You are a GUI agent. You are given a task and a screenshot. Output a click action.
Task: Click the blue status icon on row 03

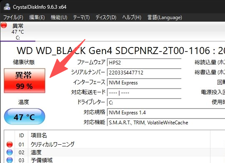[10, 160]
